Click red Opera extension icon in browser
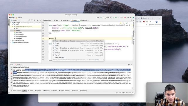Viewport: 188px width, 106px height. [x=144, y=22]
